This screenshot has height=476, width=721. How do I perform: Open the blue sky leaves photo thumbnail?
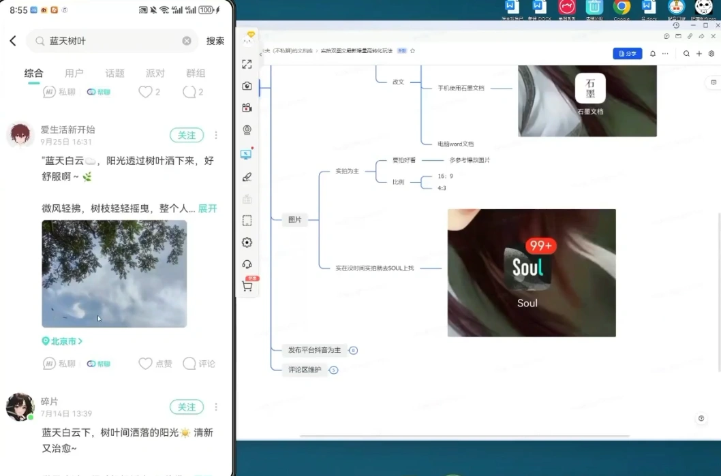114,274
